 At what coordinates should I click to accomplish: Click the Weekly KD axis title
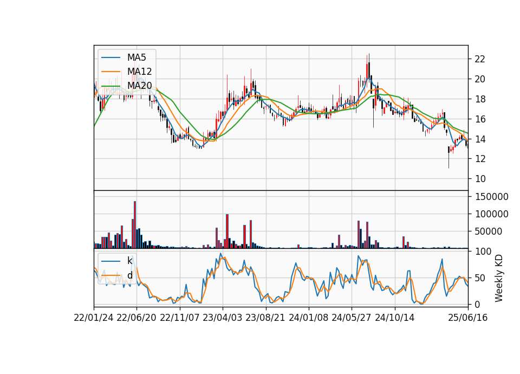(499, 278)
